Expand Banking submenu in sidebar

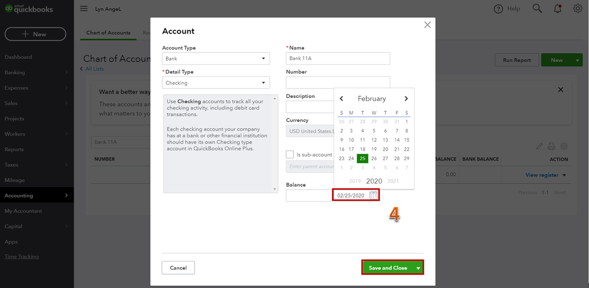tap(67, 72)
